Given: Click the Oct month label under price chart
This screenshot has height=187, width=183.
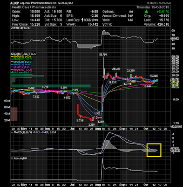Looking at the screenshot, I should [x=146, y=129].
